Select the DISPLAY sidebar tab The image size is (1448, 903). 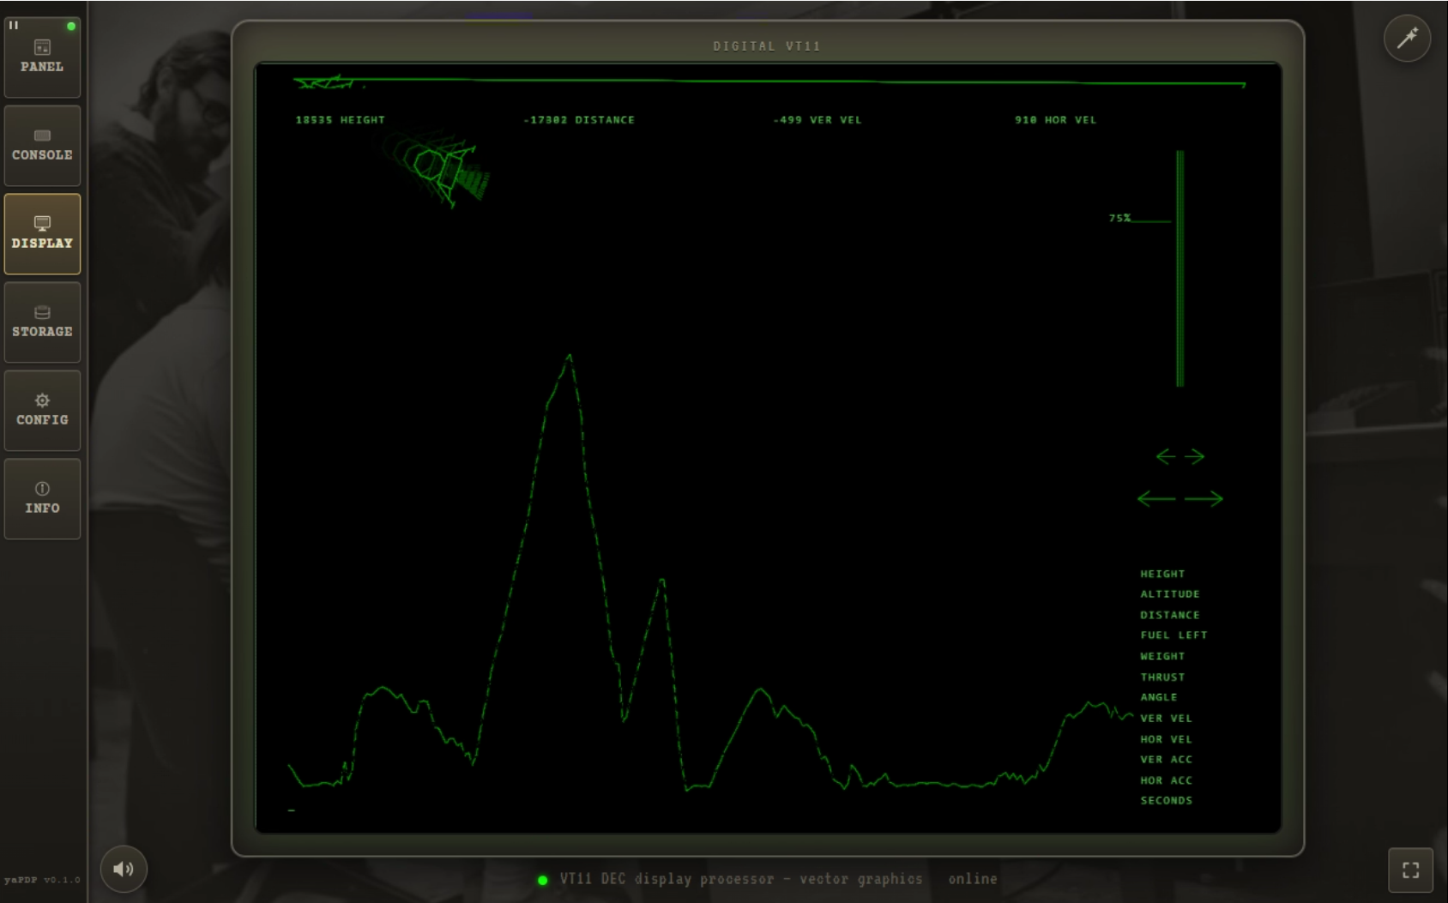coord(42,234)
